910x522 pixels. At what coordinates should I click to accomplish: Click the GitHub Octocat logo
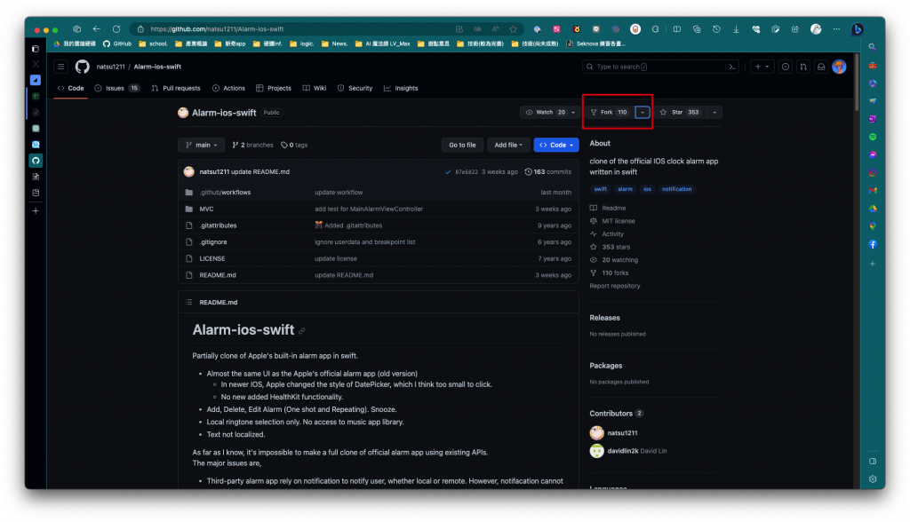point(83,67)
